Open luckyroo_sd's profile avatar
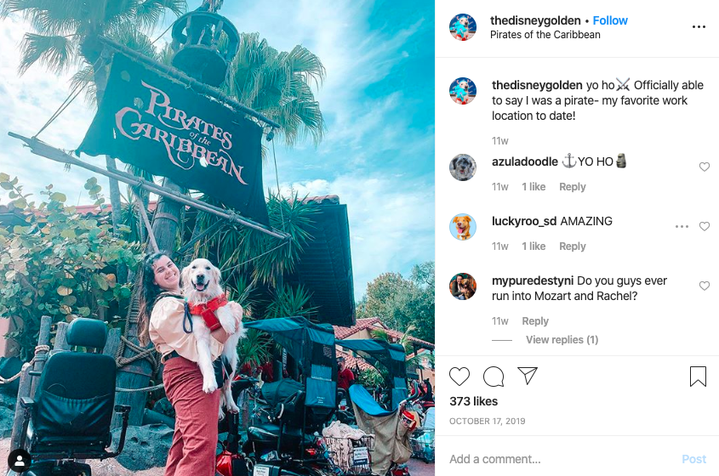This screenshot has width=719, height=476. 463,227
